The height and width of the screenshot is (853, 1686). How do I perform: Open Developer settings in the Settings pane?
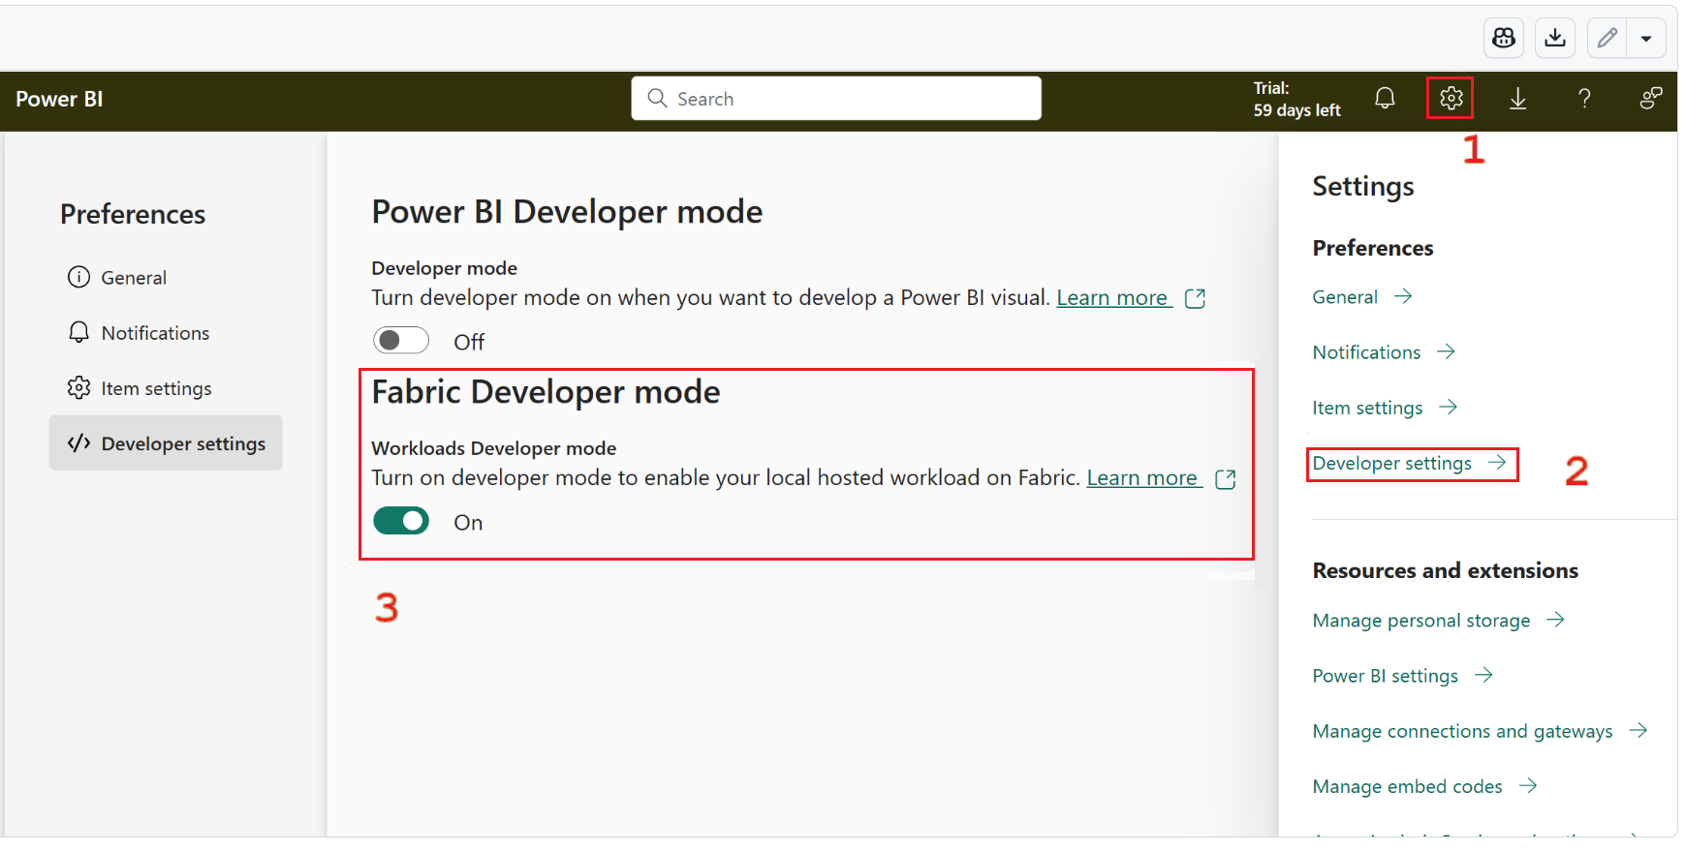point(1391,464)
